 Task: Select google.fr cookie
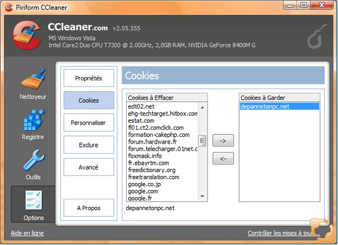(140, 198)
